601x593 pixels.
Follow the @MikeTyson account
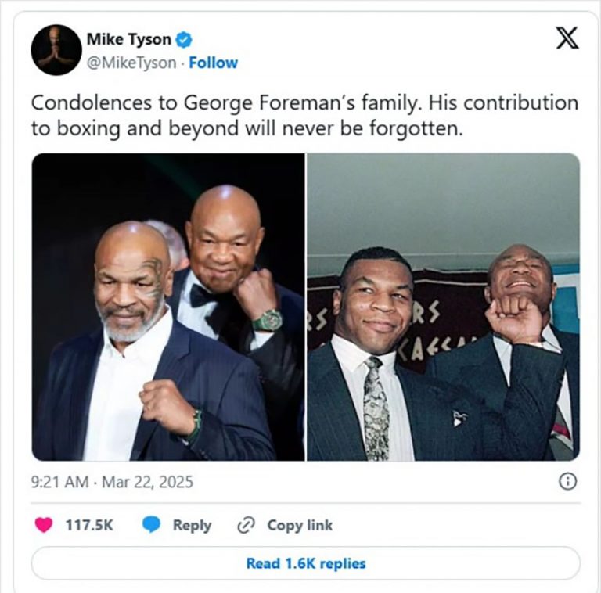point(214,63)
